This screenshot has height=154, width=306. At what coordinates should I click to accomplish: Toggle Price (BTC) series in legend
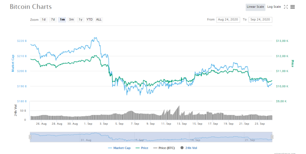coord(164,148)
